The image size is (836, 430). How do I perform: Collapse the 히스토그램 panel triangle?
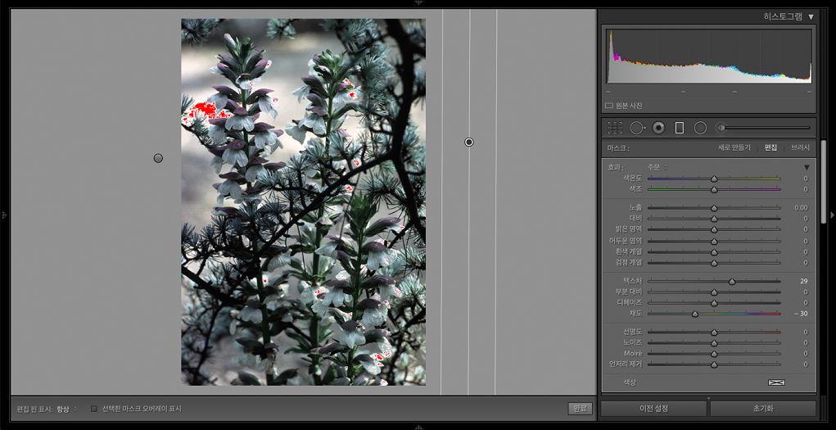(x=811, y=17)
